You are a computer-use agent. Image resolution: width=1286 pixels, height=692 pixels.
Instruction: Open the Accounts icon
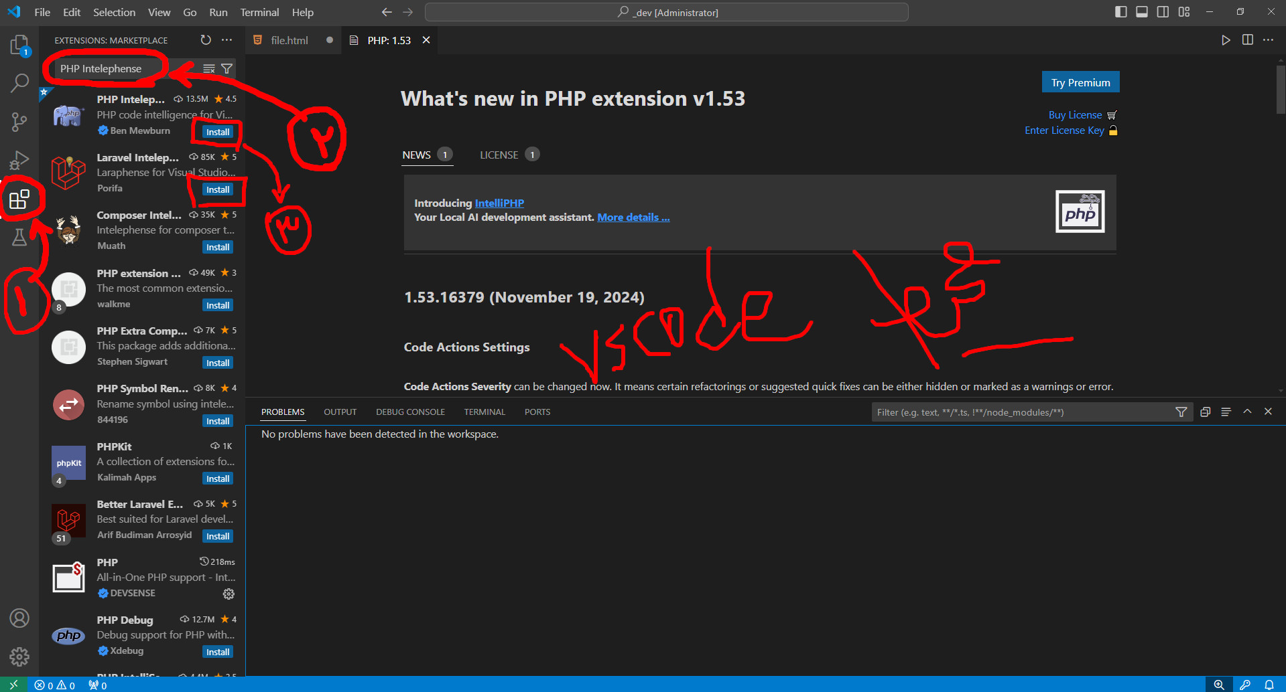click(x=19, y=618)
